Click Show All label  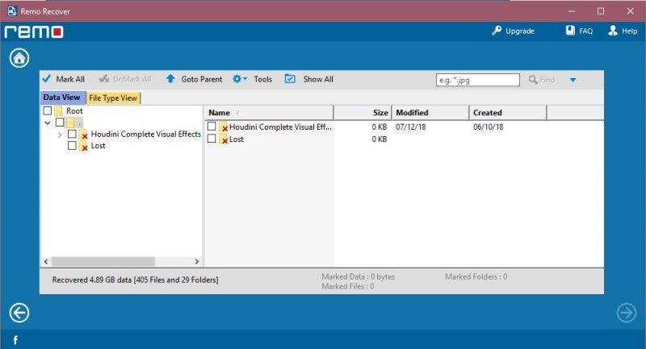[318, 79]
